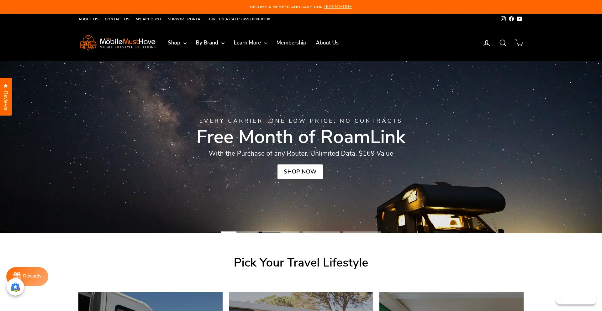The width and height of the screenshot is (602, 311).
Task: Expand the Shop dropdown menu
Action: click(177, 43)
